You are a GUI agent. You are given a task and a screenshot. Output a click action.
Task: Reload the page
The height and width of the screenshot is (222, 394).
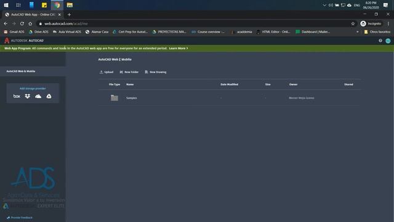coord(22,23)
